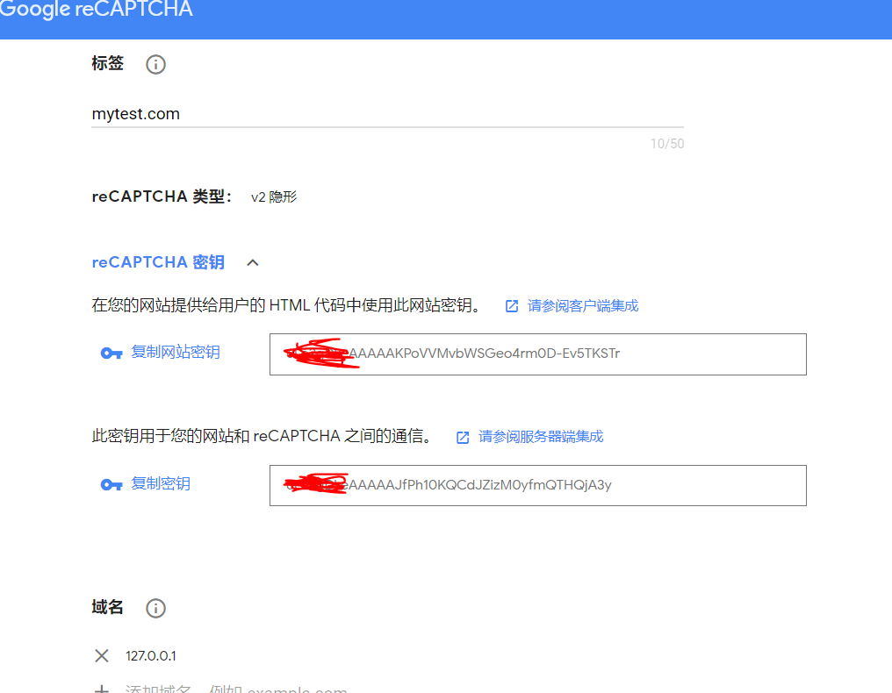Click the v2 隐形 type value

(x=274, y=197)
